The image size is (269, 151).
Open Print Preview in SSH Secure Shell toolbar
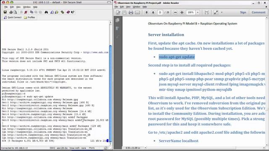(15, 12)
